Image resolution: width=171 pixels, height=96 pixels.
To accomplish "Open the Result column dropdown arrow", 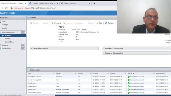I will tap(154, 74).
